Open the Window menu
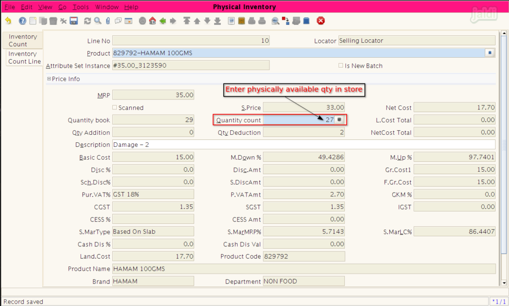The image size is (509, 306). click(x=107, y=7)
